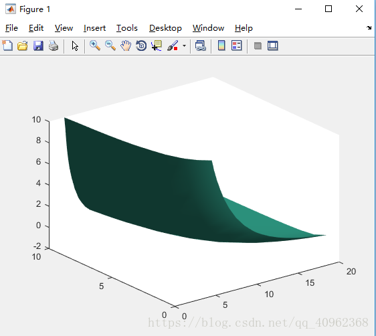Create a new figure with toolbar icon

coord(7,46)
